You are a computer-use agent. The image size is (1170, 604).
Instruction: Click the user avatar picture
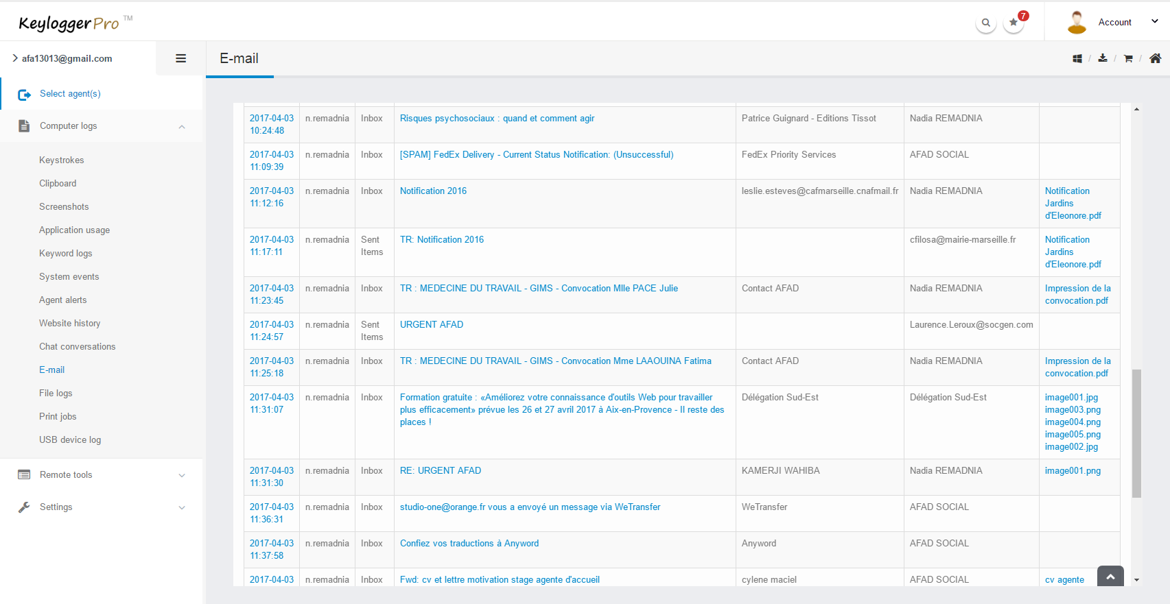[x=1077, y=22]
